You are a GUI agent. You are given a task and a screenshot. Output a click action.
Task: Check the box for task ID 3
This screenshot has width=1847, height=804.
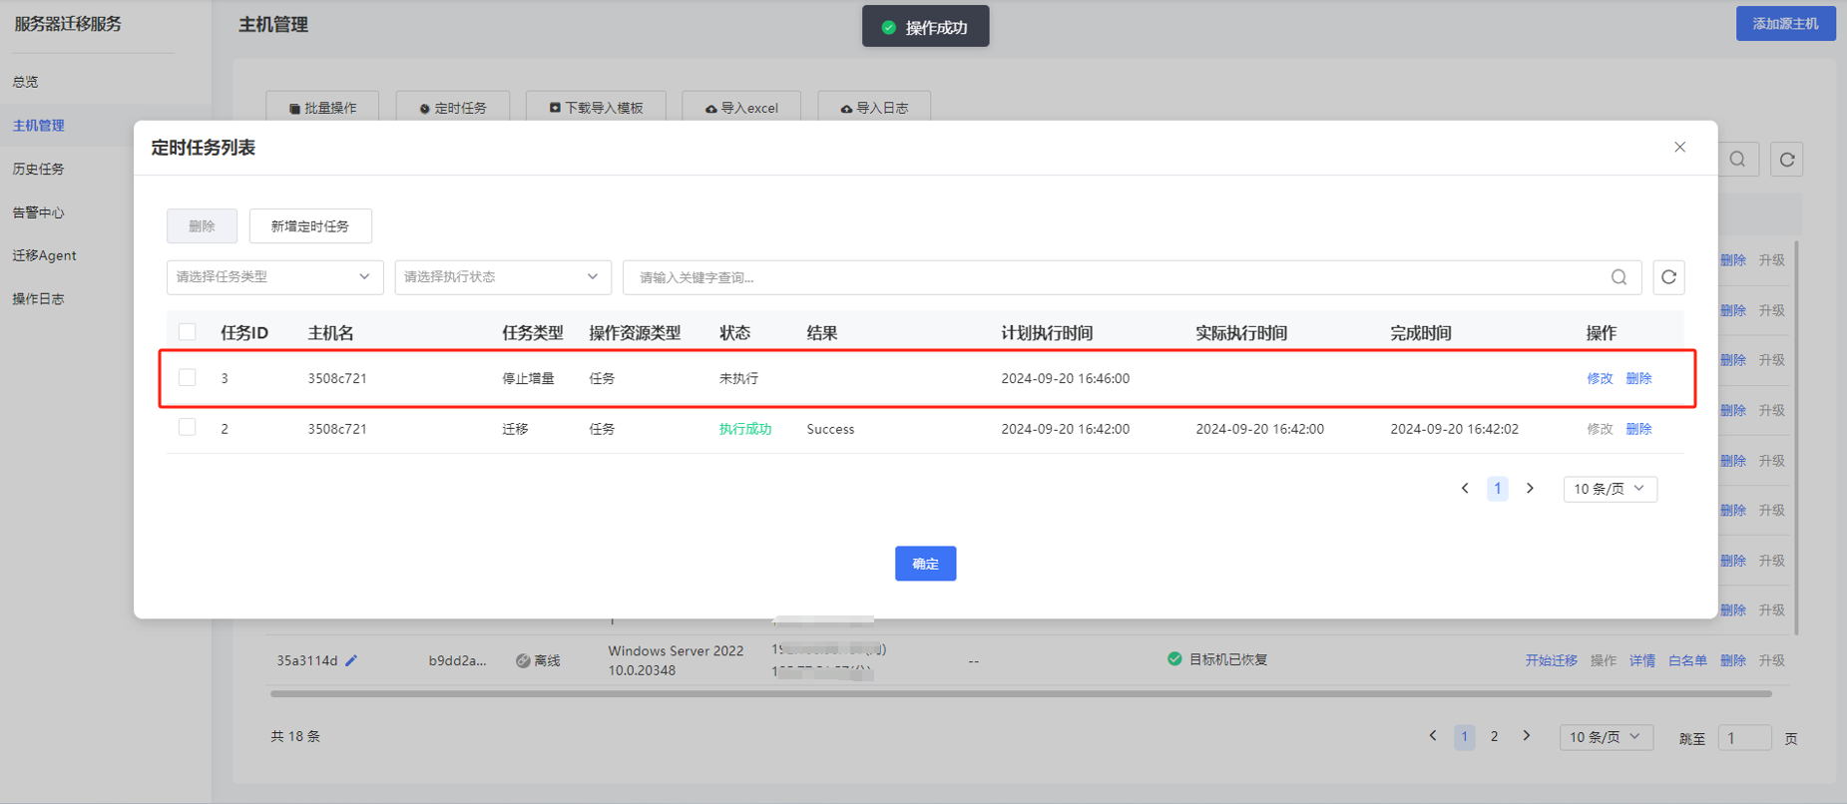(x=188, y=378)
